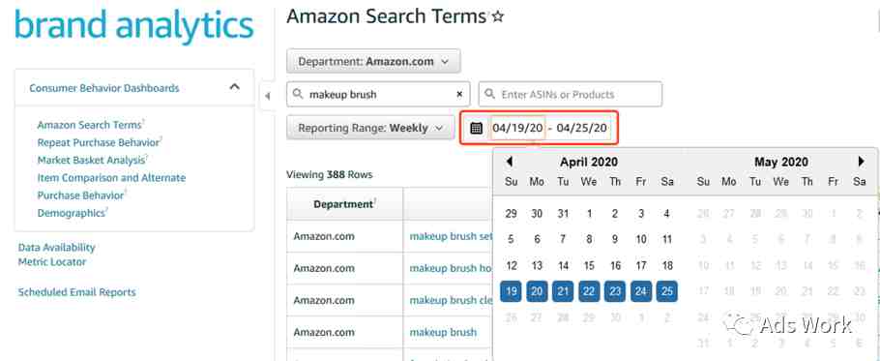Collapse Consumer Behavior Dashboards section
Screen dimensions: 880x361
(235, 86)
